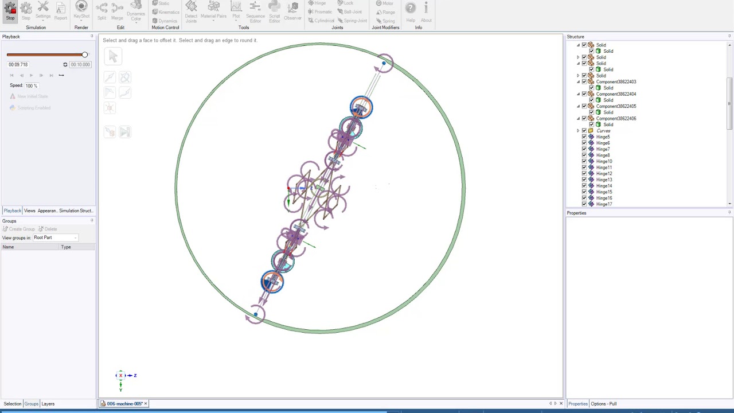Open the Plot tool
The image size is (734, 413).
tap(236, 11)
